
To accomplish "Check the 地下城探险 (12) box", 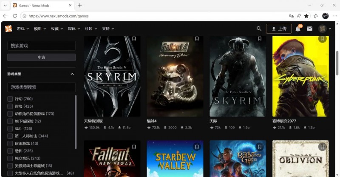I will tap(10, 121).
